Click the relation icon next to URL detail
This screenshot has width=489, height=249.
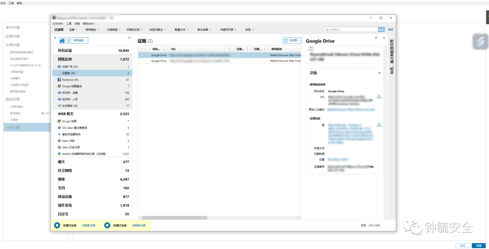pos(379,97)
